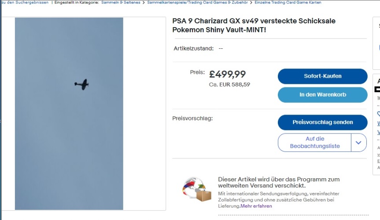
Task: Follow the Mehr erfahren link
Action: (256, 206)
